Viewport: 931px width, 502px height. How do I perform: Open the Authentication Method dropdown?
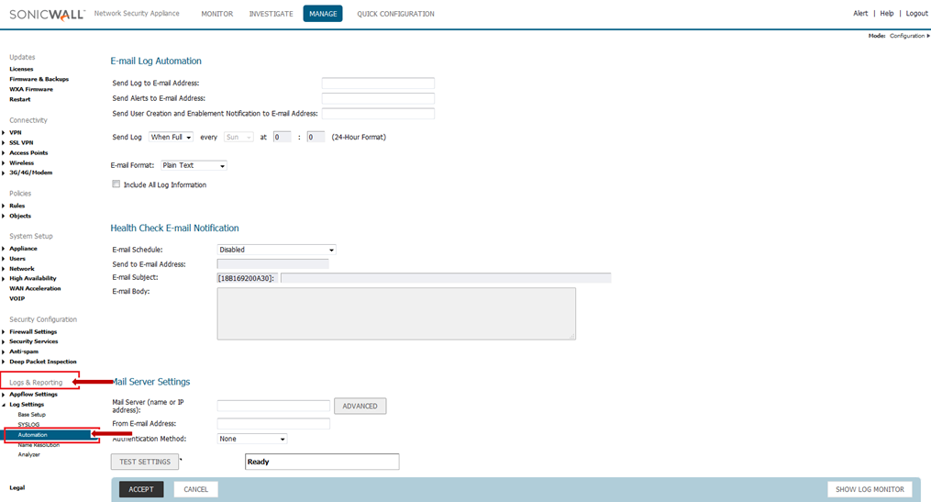252,439
